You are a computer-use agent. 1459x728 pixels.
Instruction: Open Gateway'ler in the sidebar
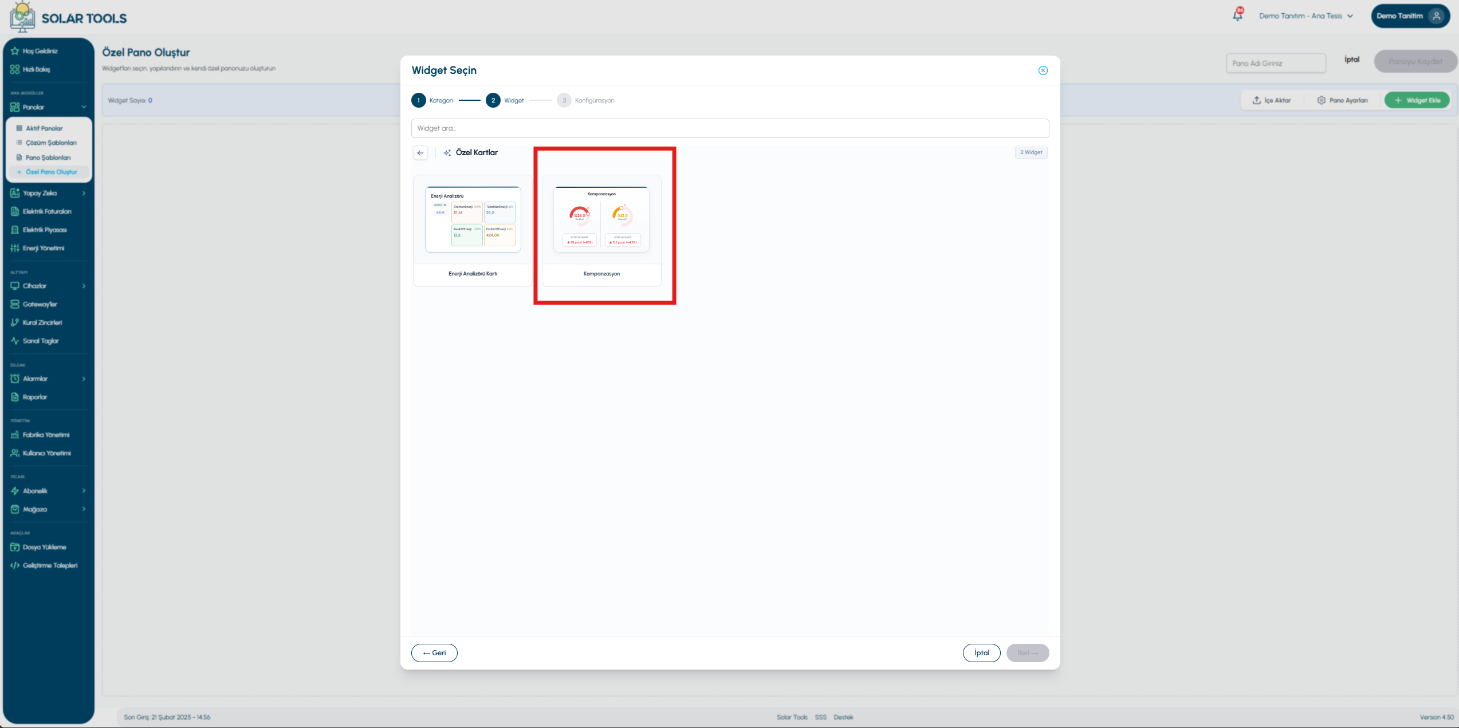coord(49,304)
